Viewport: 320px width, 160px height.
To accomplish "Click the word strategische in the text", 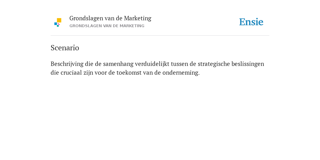I will coord(214,64).
